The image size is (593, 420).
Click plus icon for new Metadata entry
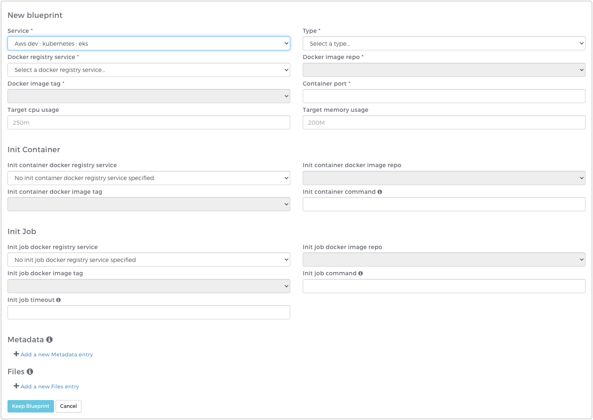click(16, 354)
